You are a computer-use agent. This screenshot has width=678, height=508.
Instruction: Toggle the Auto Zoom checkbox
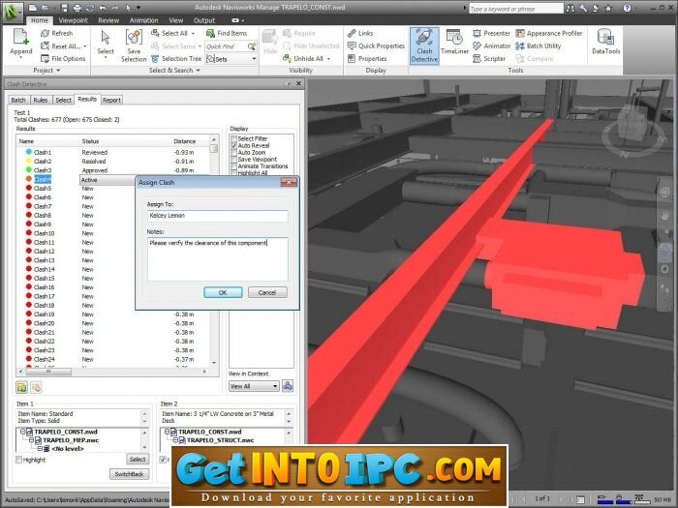[234, 153]
